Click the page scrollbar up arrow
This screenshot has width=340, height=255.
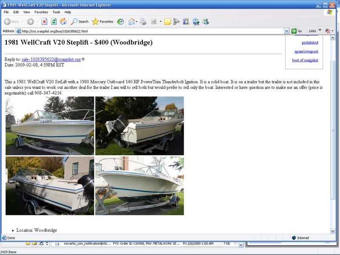pos(333,38)
